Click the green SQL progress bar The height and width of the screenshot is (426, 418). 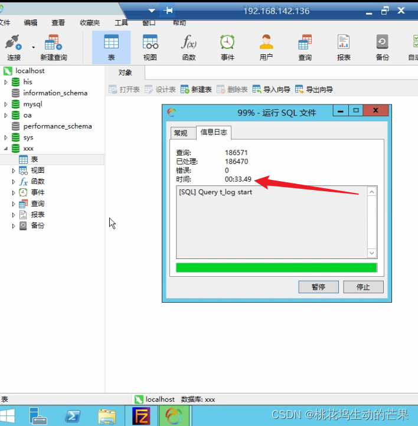[276, 268]
